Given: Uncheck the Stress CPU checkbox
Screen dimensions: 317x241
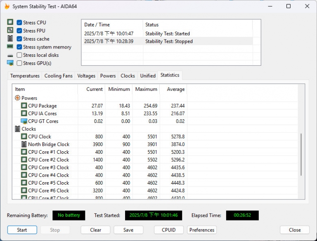Looking at the screenshot, I should (19, 22).
